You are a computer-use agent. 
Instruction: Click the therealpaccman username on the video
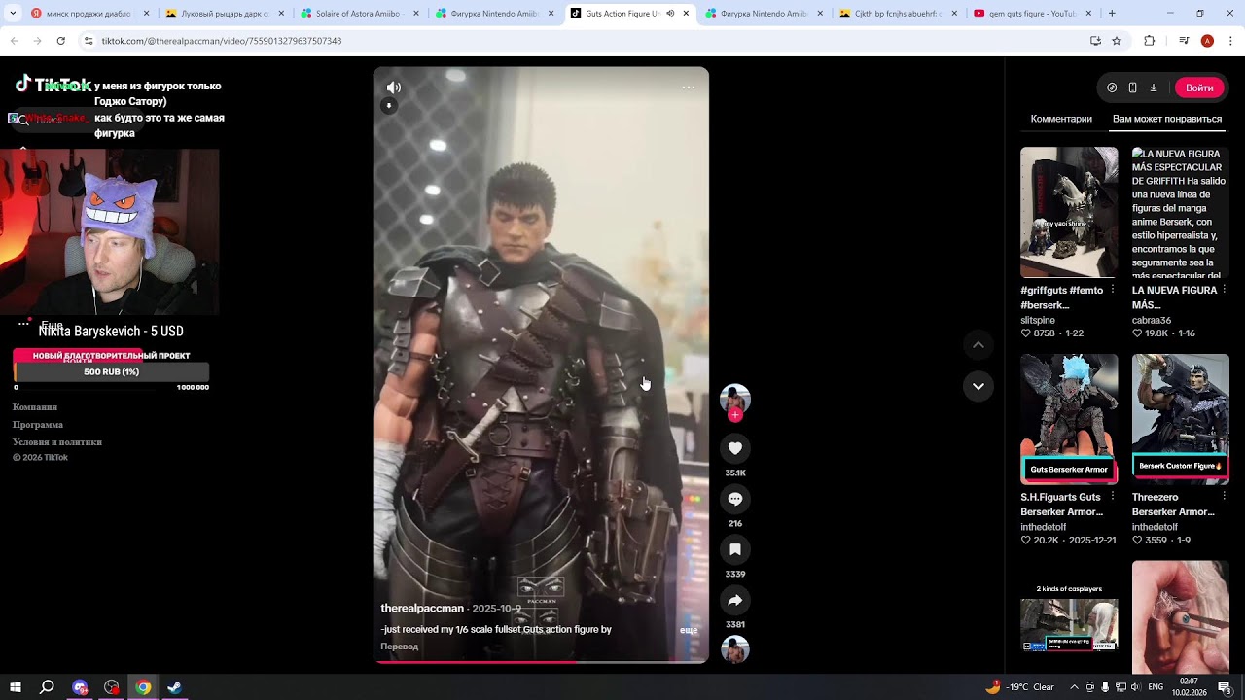coord(422,609)
